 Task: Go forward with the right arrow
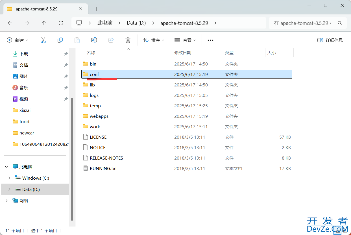tap(27, 23)
